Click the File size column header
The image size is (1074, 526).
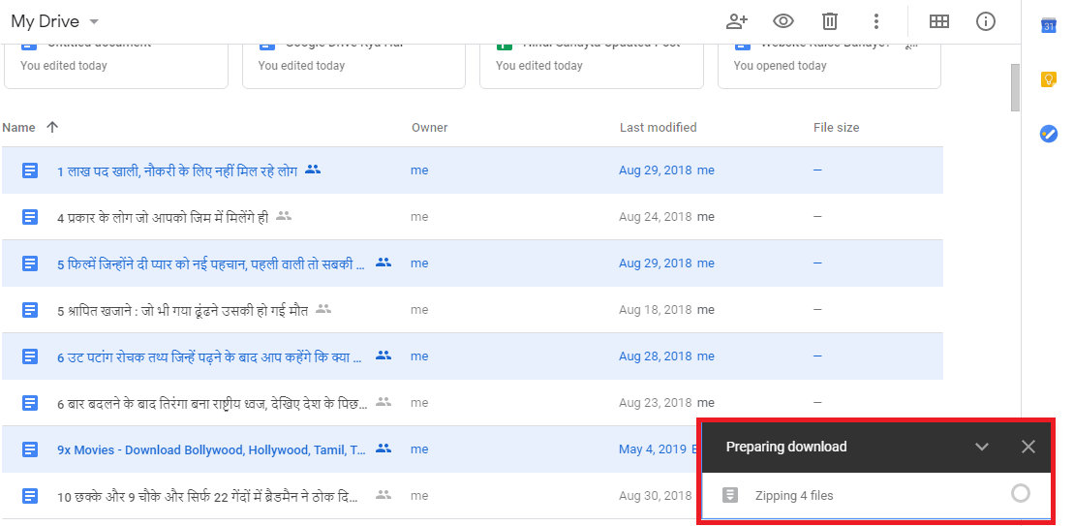[x=837, y=128]
